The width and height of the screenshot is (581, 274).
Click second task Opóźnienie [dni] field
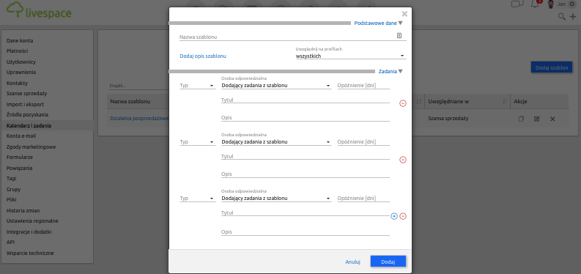363,142
